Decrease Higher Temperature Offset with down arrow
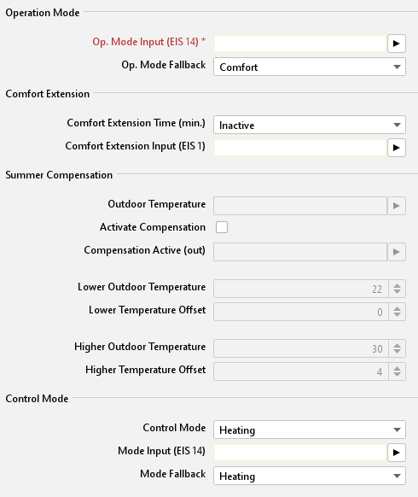Screen dimensions: 418x497 [398, 375]
